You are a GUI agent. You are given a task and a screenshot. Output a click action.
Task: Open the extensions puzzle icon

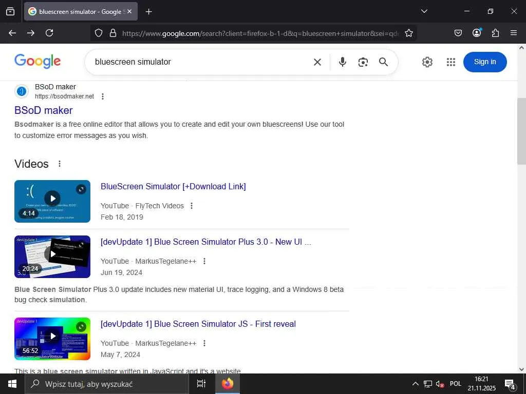coord(495,33)
